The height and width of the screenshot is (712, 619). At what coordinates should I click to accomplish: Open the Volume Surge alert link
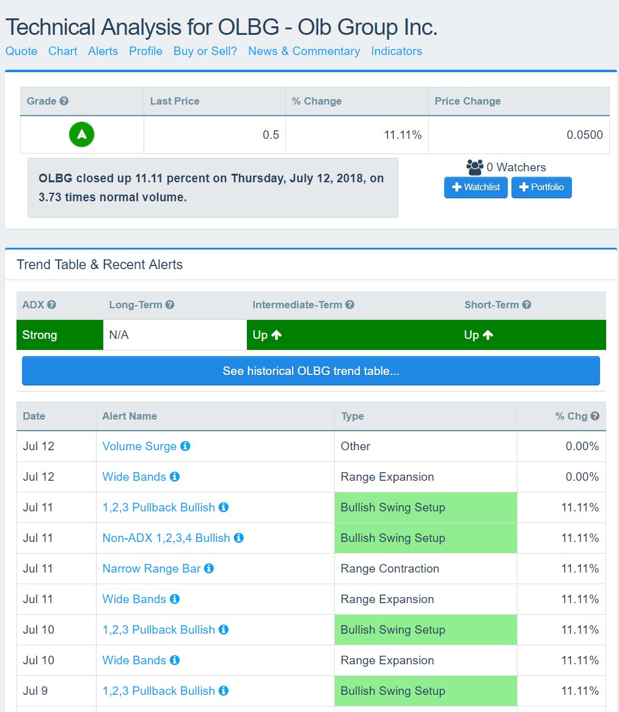pyautogui.click(x=139, y=446)
